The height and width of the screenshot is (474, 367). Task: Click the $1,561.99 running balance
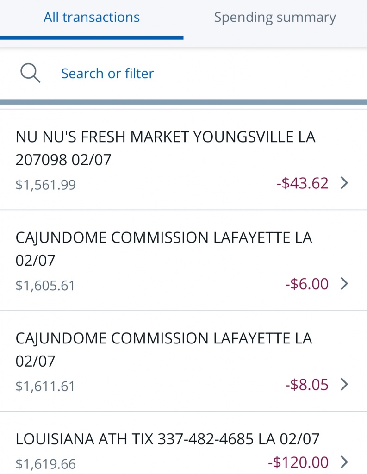point(45,185)
